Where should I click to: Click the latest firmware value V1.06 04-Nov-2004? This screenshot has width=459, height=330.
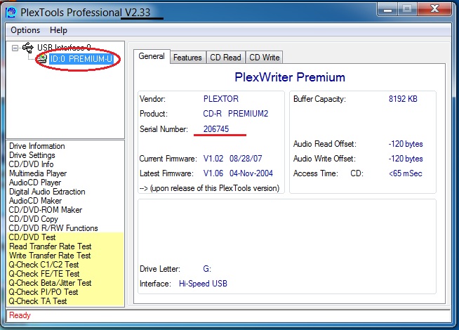click(238, 173)
